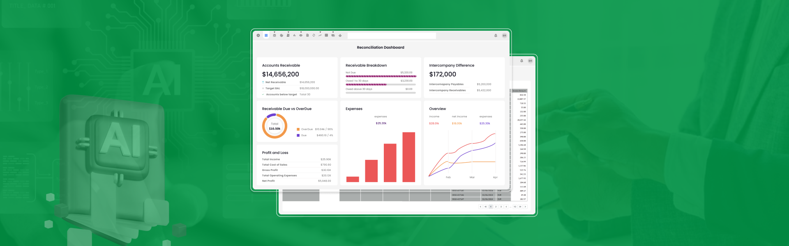This screenshot has height=246, width=789.
Task: Click the $172,000 intercompany difference value
Action: click(x=443, y=74)
